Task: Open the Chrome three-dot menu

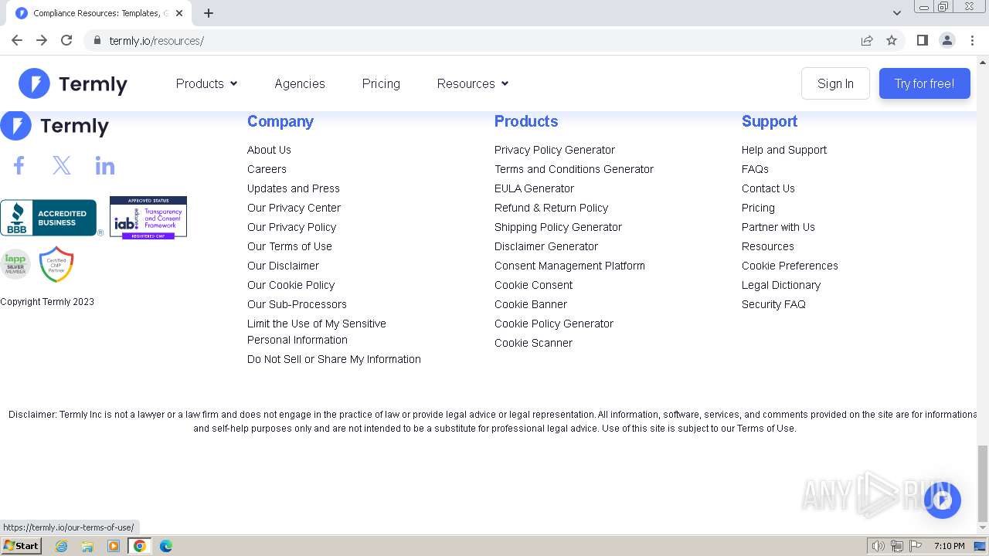Action: 972,40
